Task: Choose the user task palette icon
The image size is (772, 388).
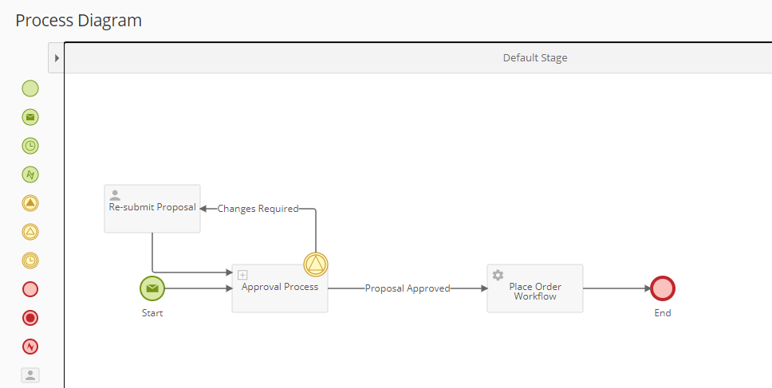Action: click(x=30, y=374)
